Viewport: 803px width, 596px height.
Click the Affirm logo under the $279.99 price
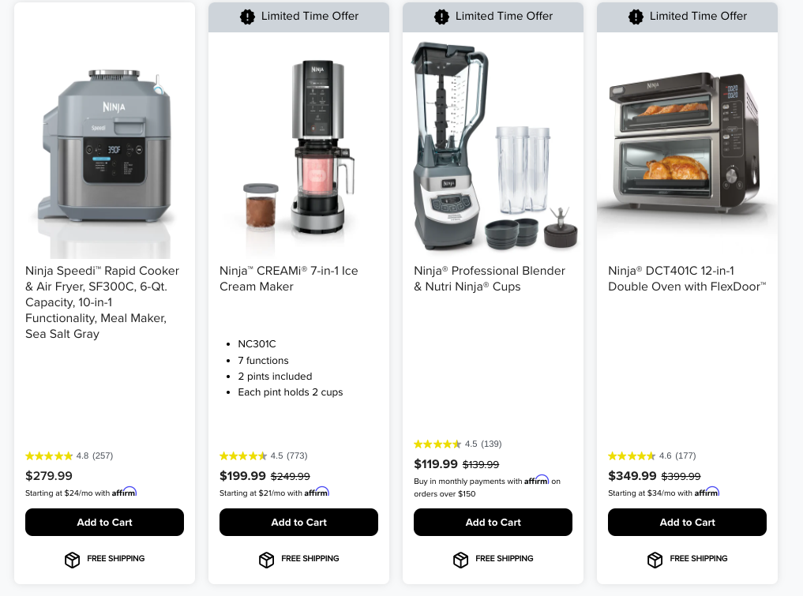125,492
